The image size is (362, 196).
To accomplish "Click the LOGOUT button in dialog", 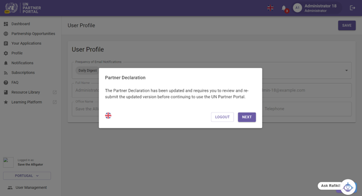I will (x=222, y=117).
